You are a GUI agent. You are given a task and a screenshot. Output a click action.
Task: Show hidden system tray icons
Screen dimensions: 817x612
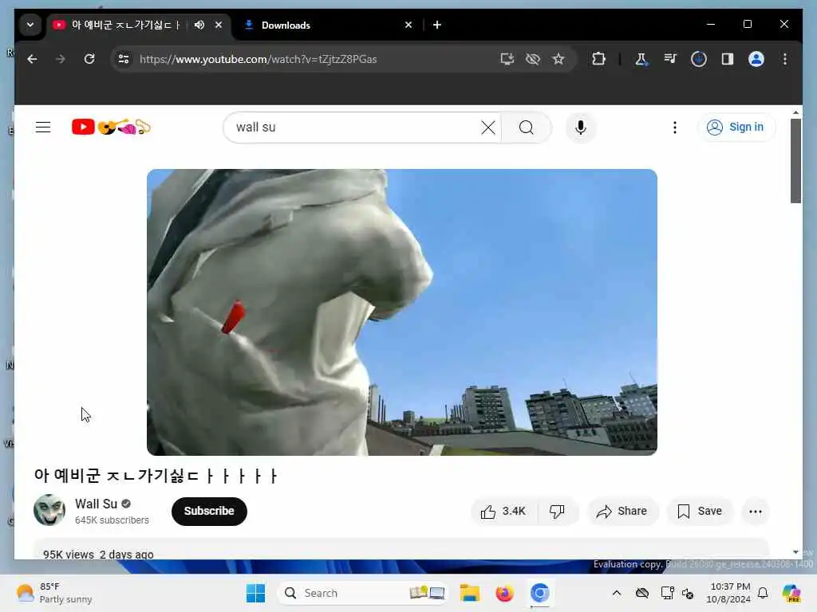coord(617,593)
